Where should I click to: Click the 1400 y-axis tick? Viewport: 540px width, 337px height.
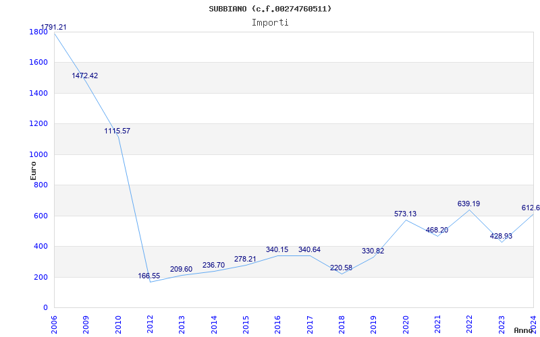click(39, 93)
